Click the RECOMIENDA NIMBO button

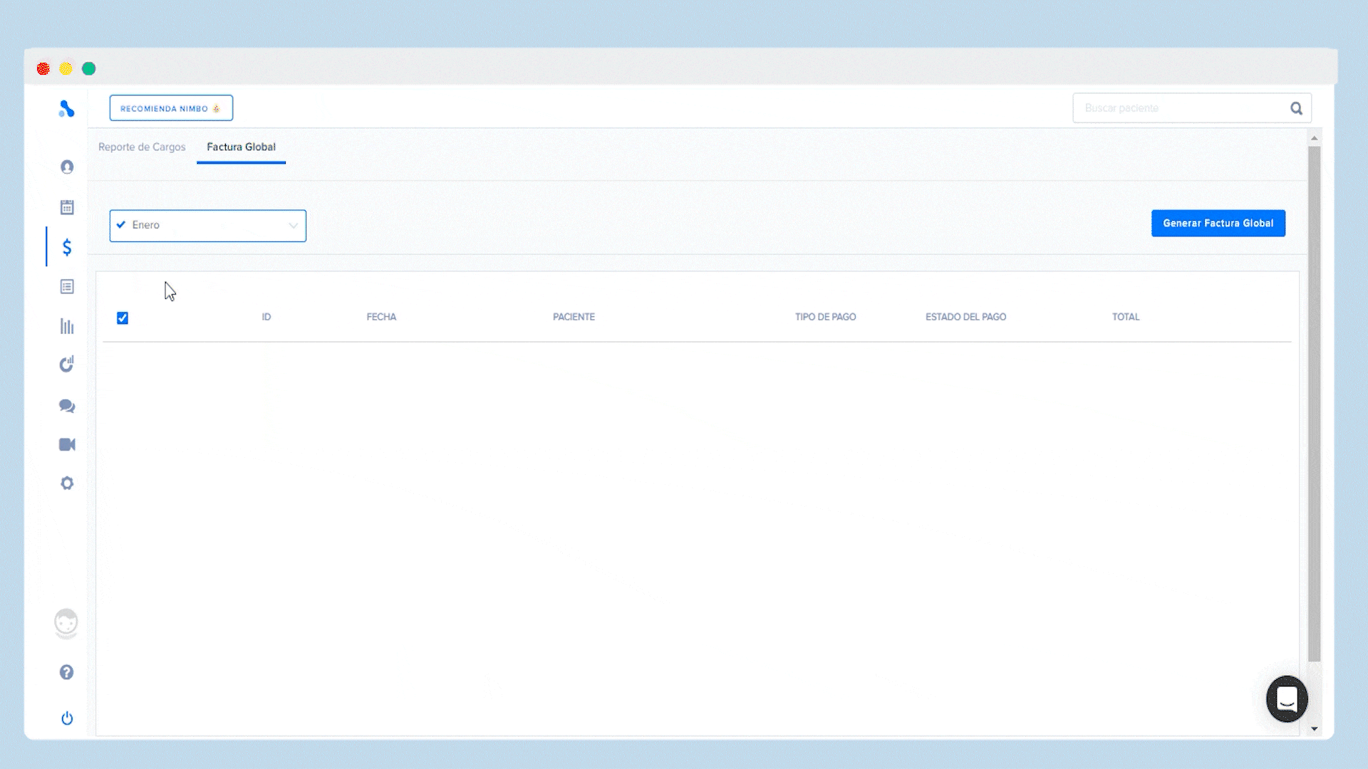pos(171,108)
